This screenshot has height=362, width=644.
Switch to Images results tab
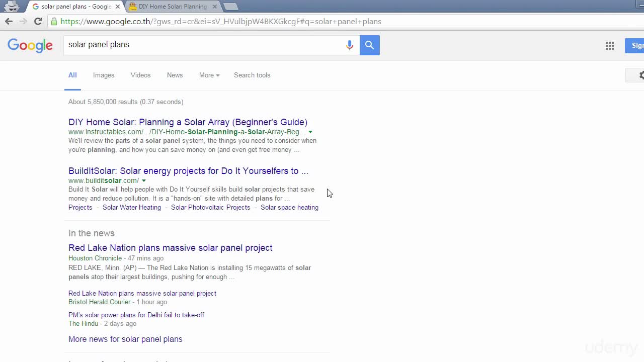[104, 75]
